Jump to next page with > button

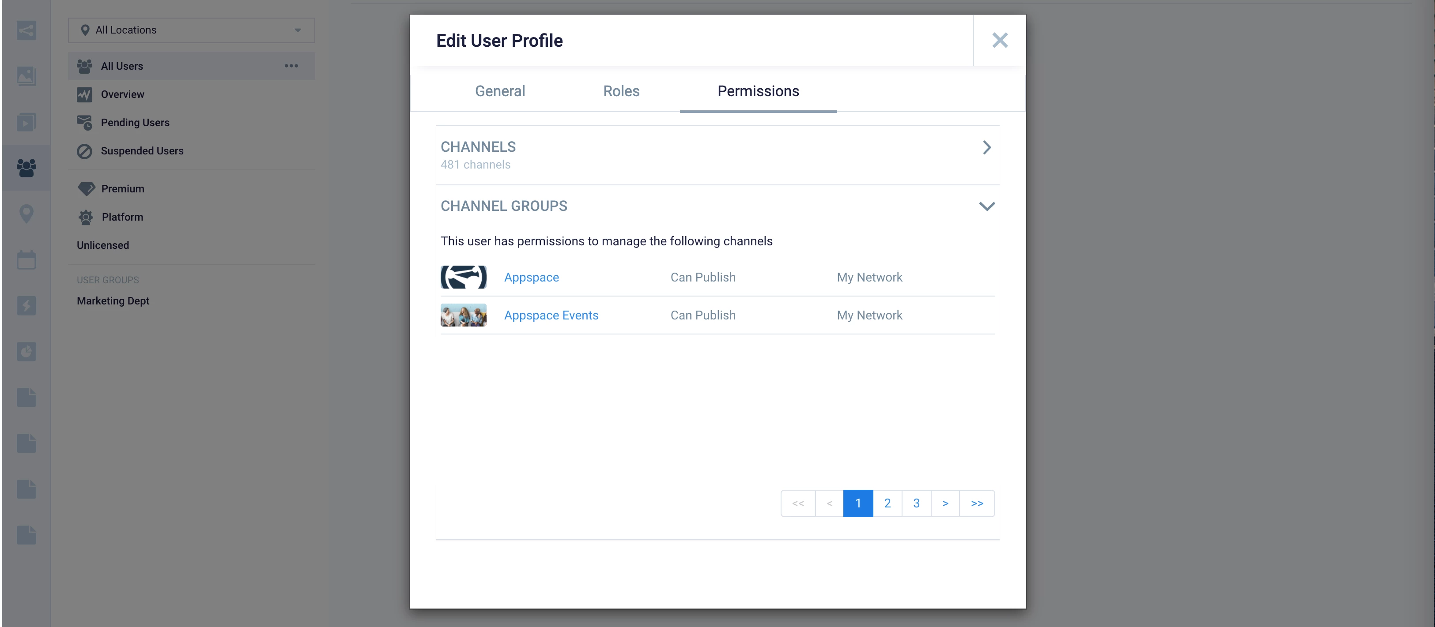[945, 503]
